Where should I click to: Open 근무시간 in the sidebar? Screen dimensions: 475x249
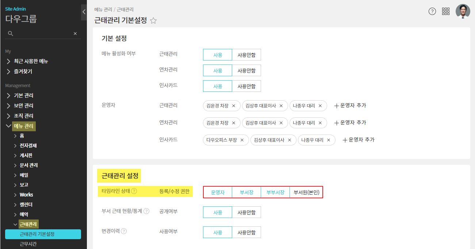pyautogui.click(x=28, y=244)
